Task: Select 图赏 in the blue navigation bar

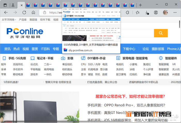Action: click(35, 49)
